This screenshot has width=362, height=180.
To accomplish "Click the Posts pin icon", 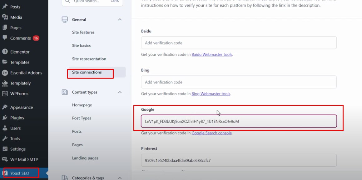I will coord(5,7).
